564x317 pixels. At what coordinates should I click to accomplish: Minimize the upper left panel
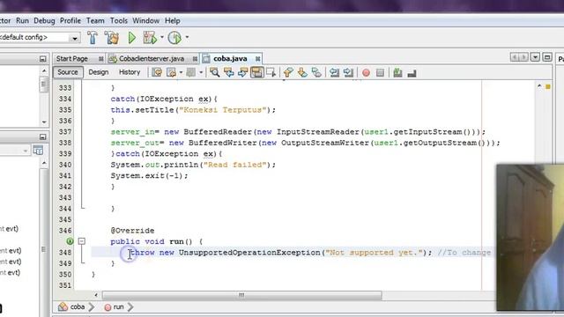[43, 59]
